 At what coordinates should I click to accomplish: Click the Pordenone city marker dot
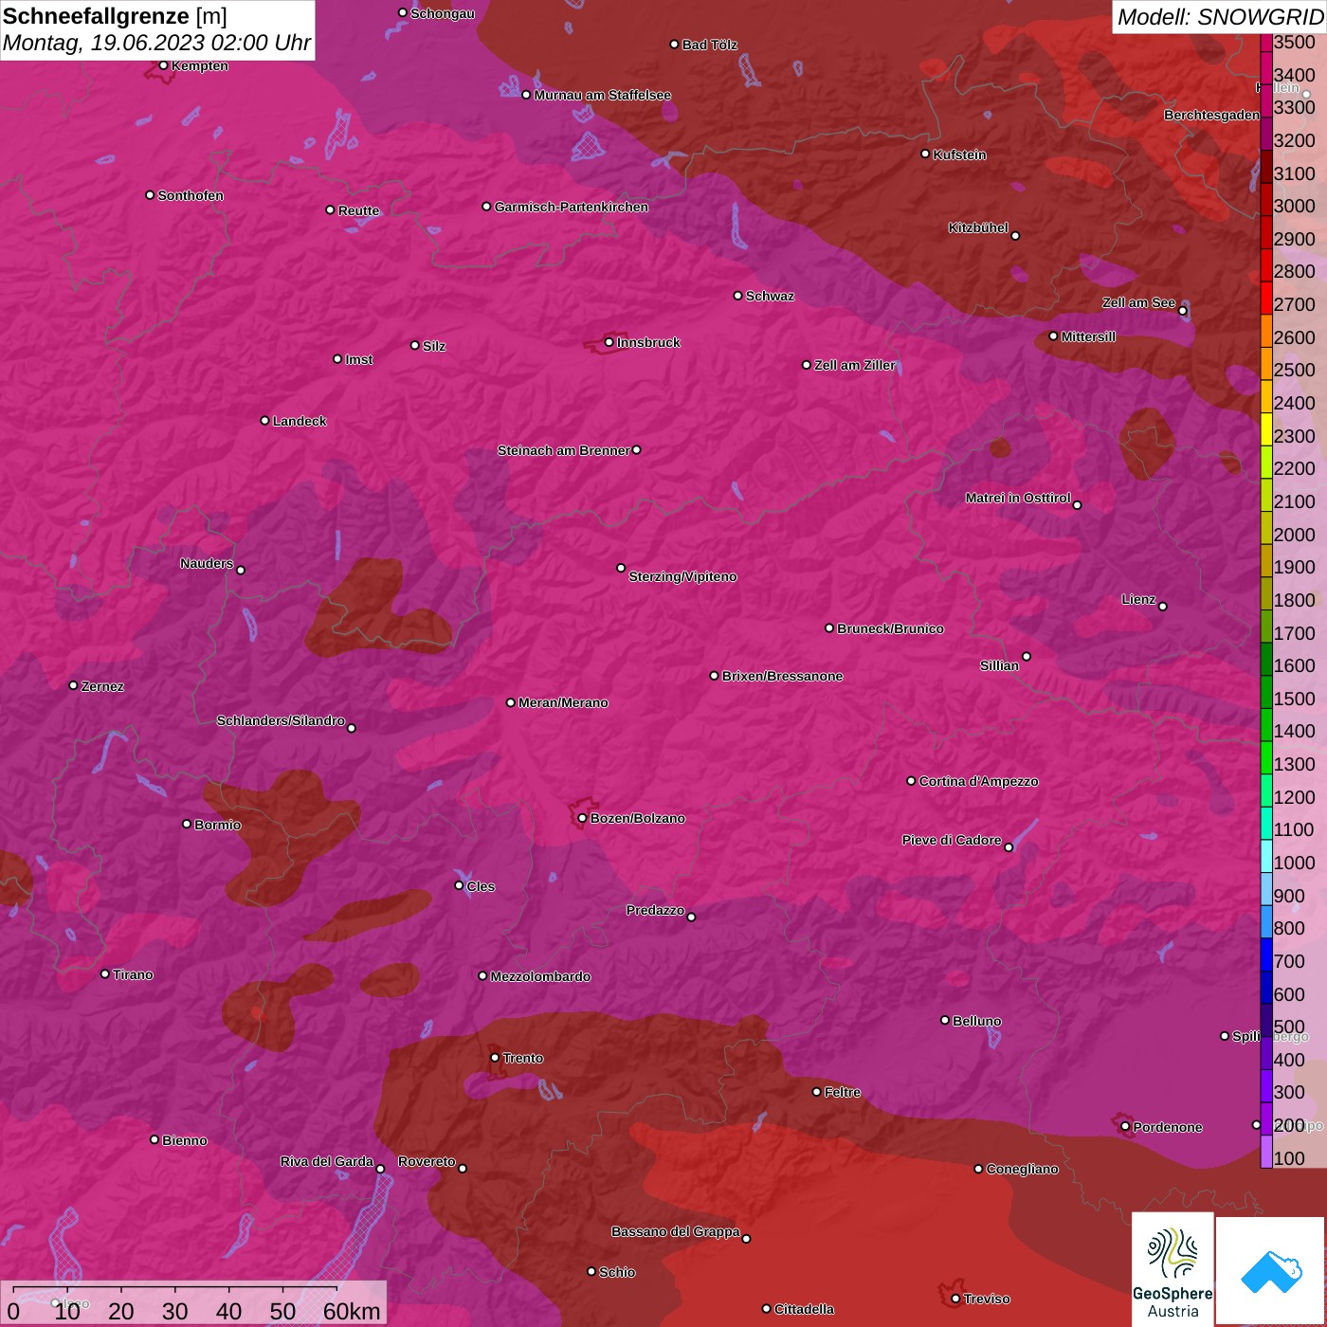tap(1125, 1126)
